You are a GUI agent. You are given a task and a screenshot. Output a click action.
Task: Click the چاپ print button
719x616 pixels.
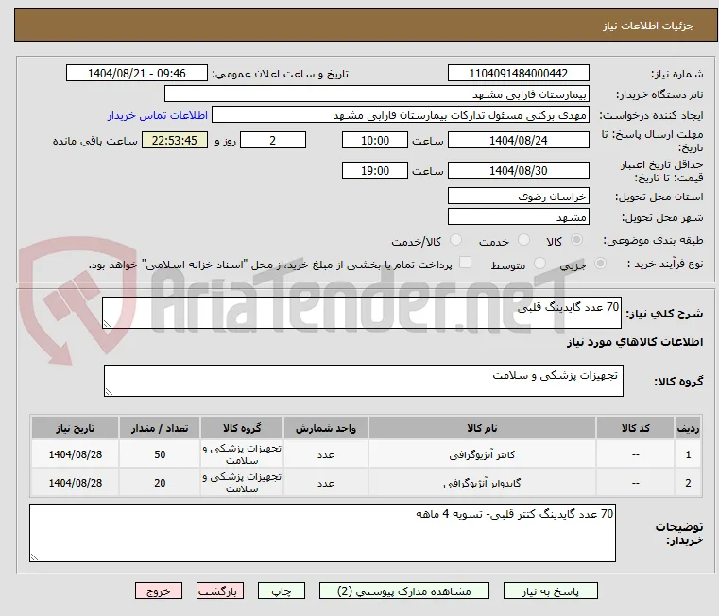point(282,590)
